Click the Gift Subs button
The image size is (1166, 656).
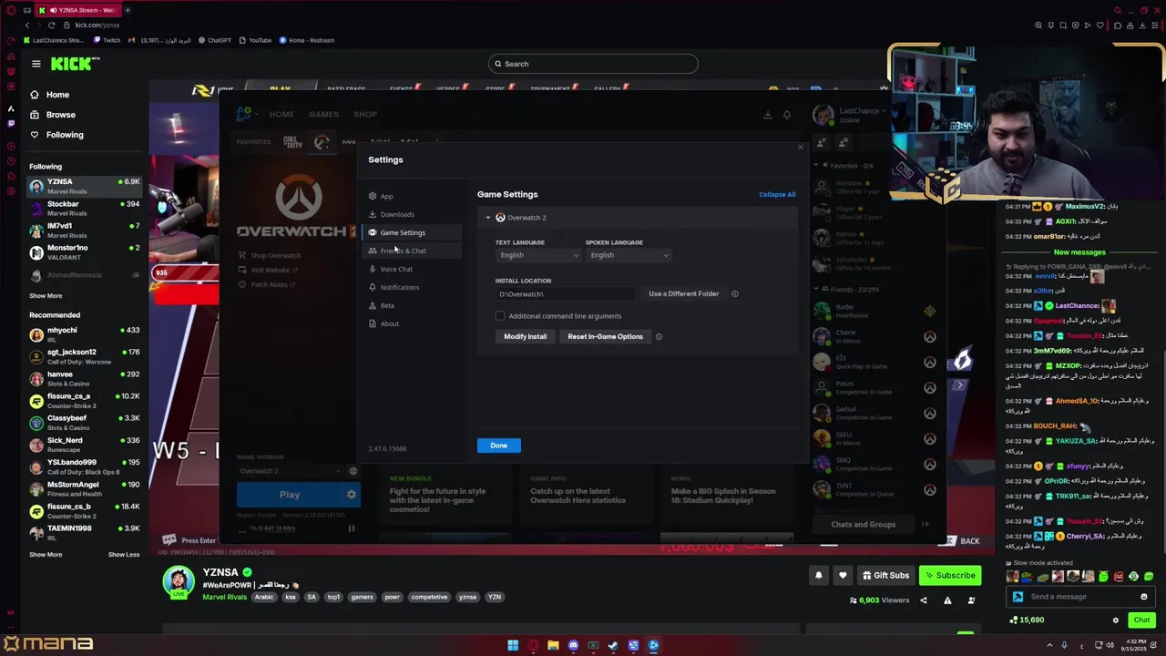tap(885, 575)
